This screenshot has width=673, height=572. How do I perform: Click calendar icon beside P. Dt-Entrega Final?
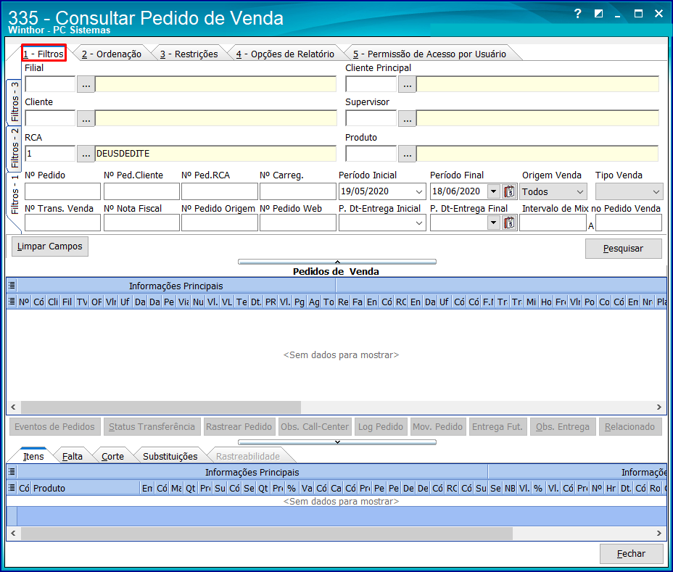click(509, 223)
